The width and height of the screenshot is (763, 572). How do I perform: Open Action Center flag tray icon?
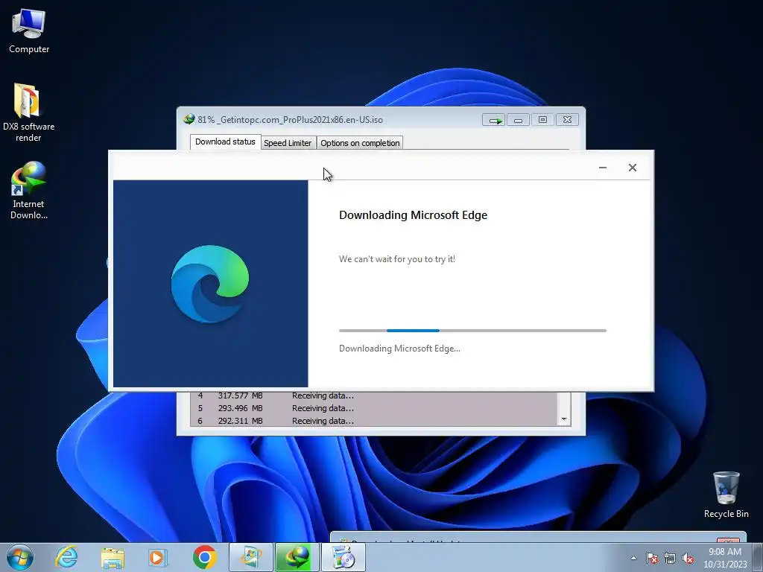click(652, 558)
